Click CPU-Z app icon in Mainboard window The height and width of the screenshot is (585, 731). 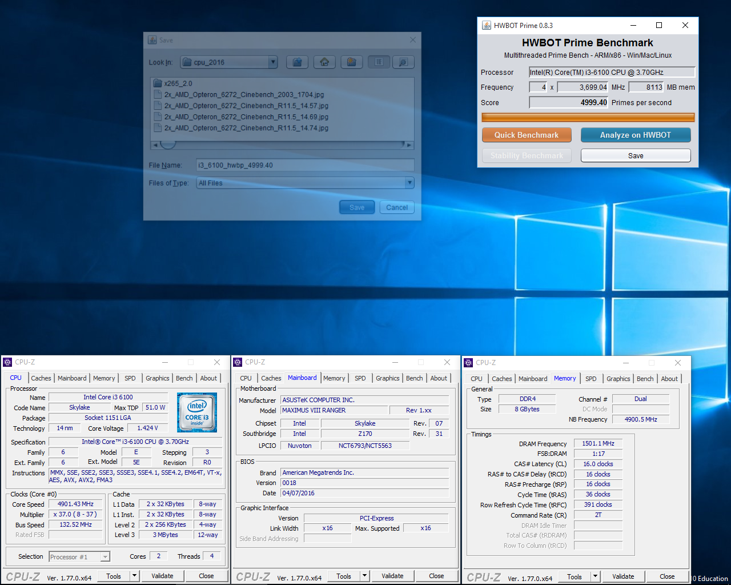point(238,362)
